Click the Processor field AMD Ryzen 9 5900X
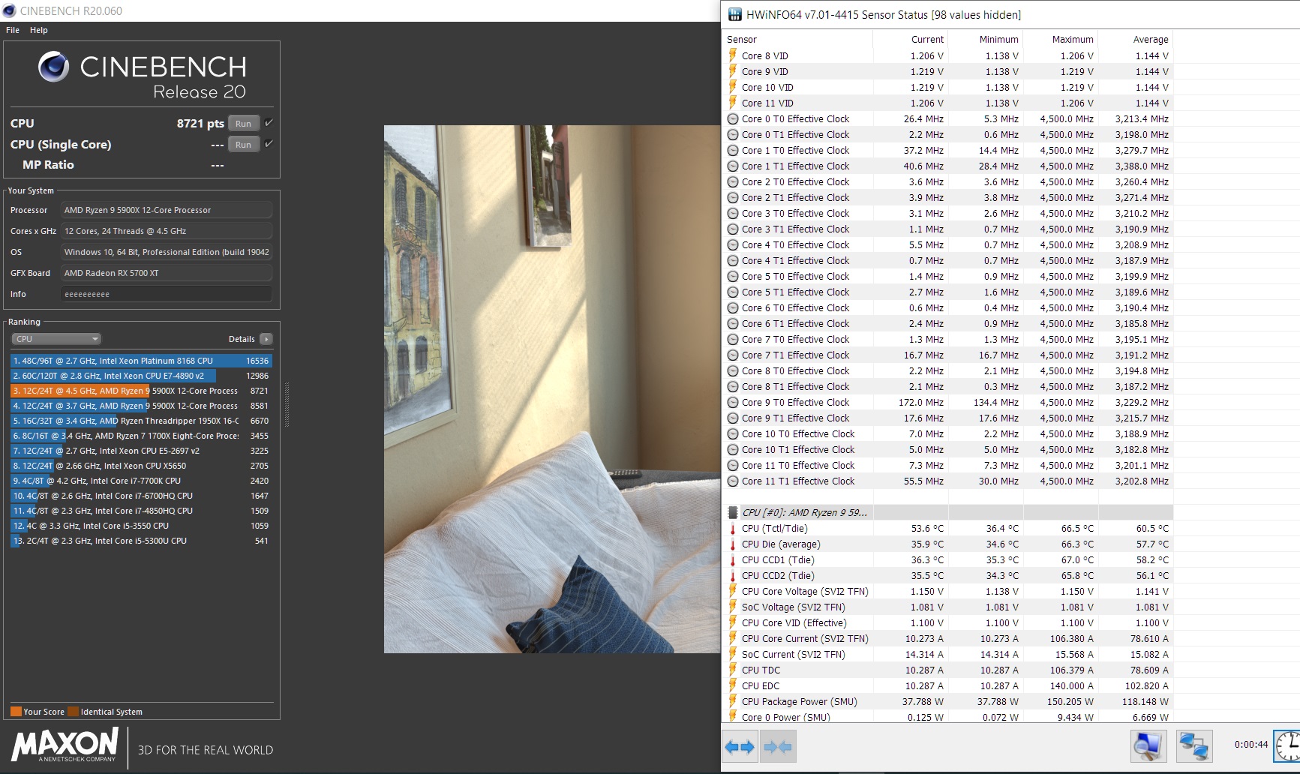Image resolution: width=1300 pixels, height=774 pixels. pyautogui.click(x=166, y=210)
